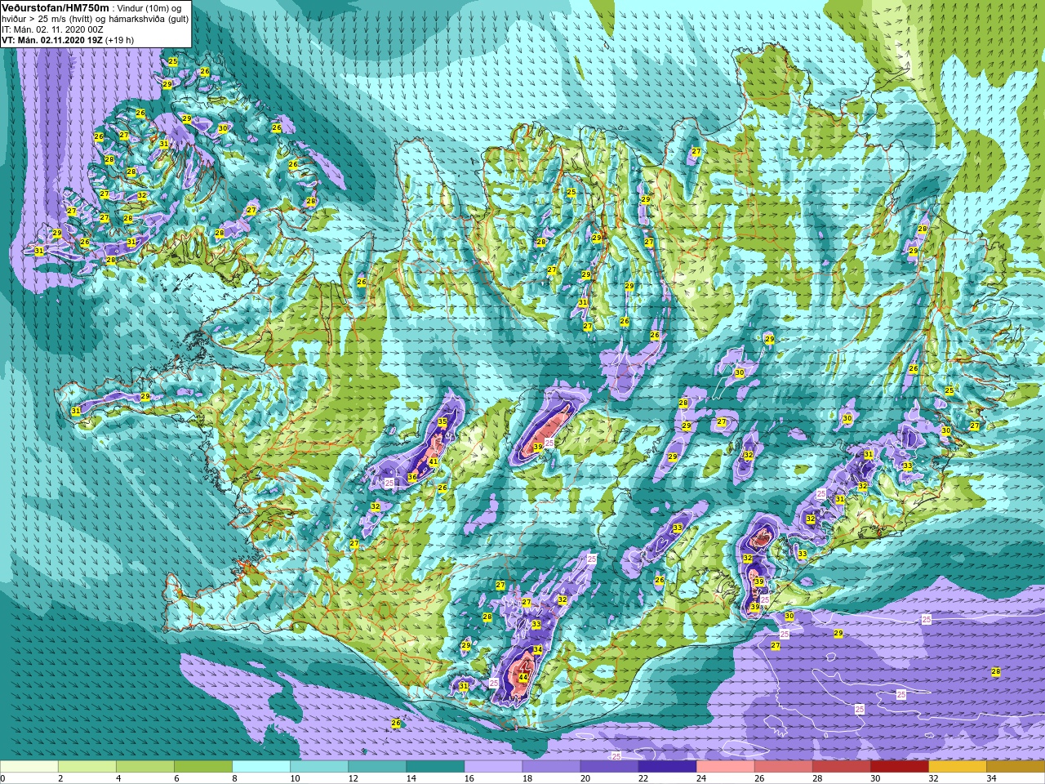Click the Veðurstofan/HM750m title text
1045x784 pixels.
tap(55, 7)
